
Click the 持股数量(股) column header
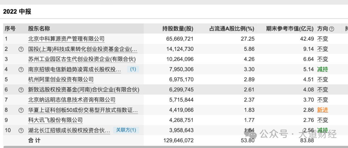(x=178, y=29)
